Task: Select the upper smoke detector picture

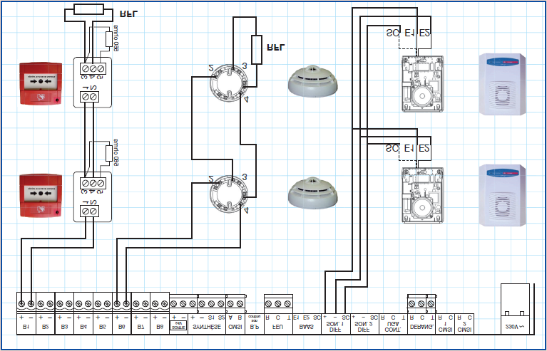Action: [x=313, y=81]
